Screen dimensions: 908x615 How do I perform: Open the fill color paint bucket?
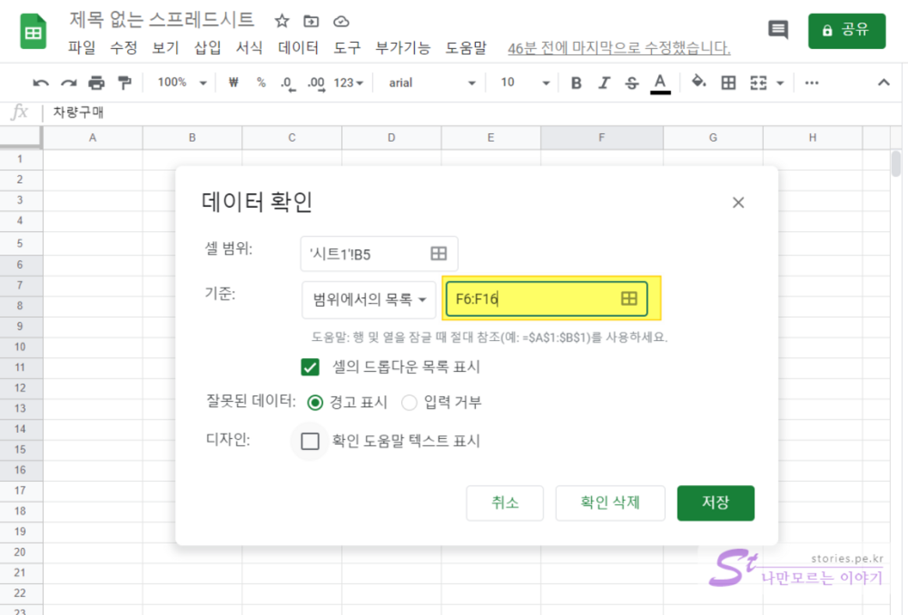click(x=699, y=83)
